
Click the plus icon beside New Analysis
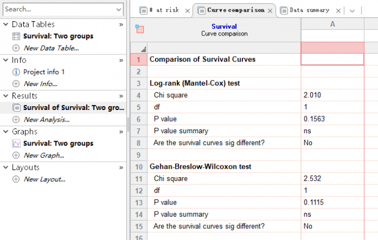16,119
